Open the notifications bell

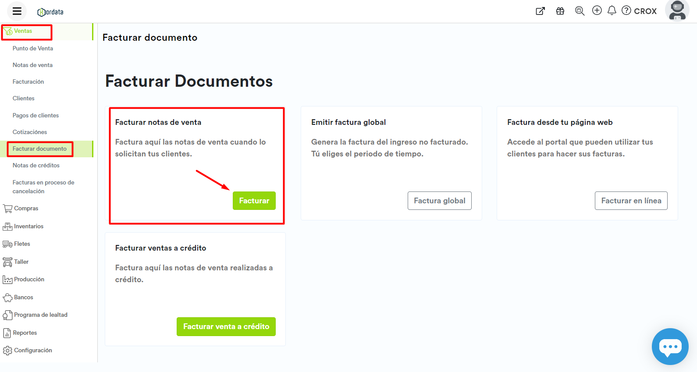612,11
